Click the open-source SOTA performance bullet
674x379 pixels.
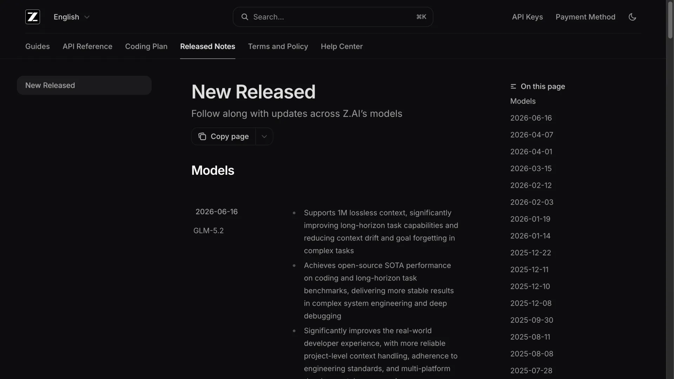click(x=379, y=291)
